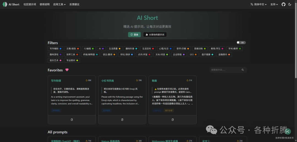Open the GitHub repository icon
The height and width of the screenshot is (142, 297).
click(x=283, y=4)
